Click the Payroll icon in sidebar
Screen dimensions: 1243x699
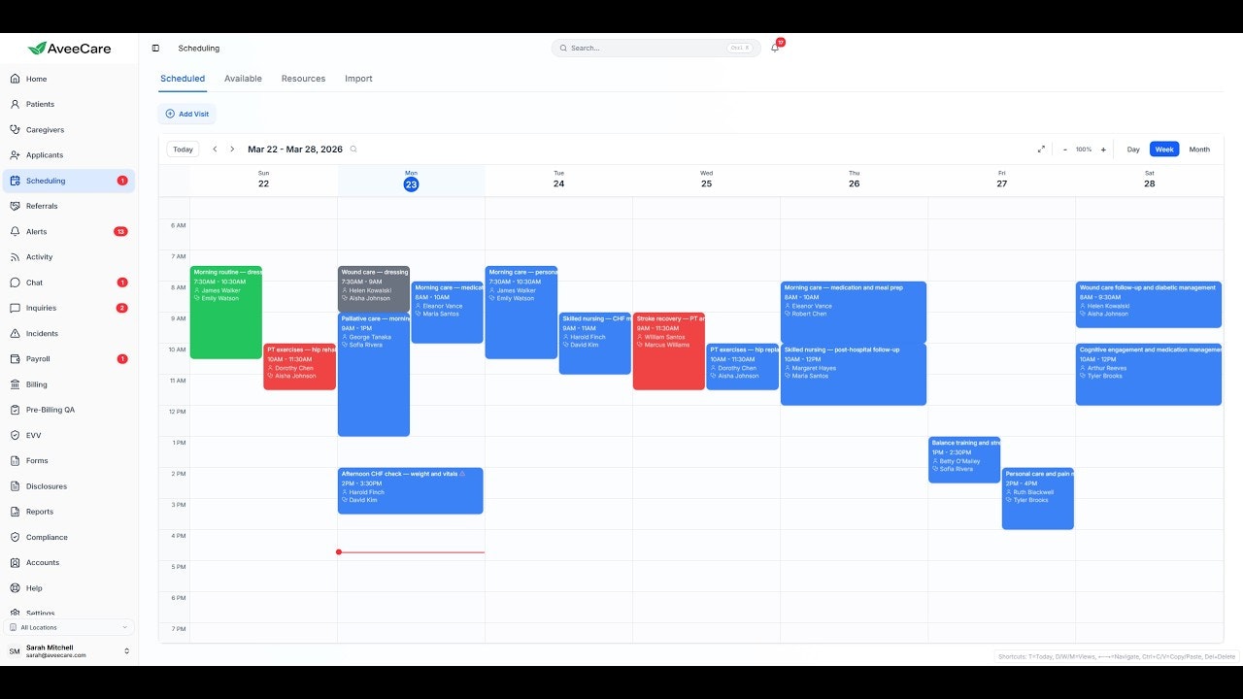(15, 359)
